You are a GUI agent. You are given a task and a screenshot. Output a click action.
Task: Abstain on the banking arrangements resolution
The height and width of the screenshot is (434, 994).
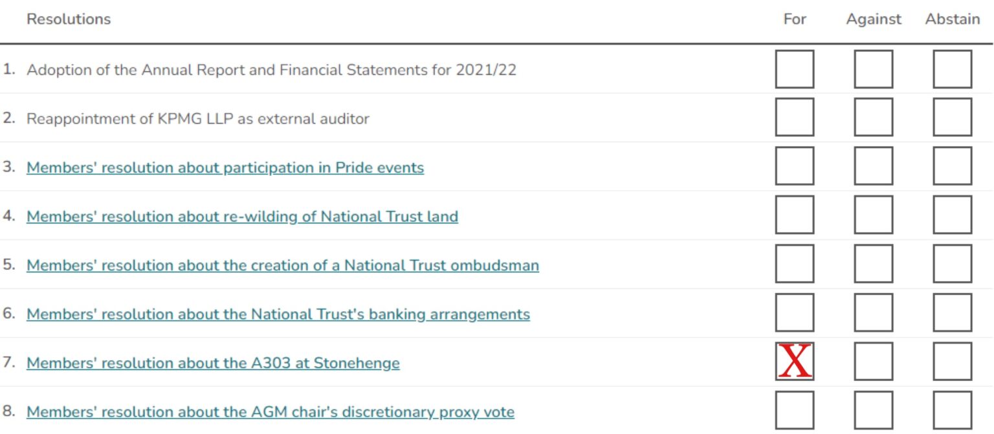tap(952, 314)
